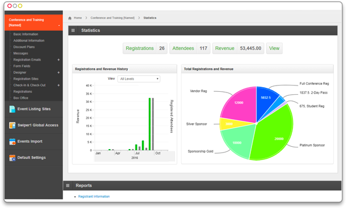Screen dimensions: 346x208
Task: Click the Statistics panel grid icon
Action: click(73, 31)
